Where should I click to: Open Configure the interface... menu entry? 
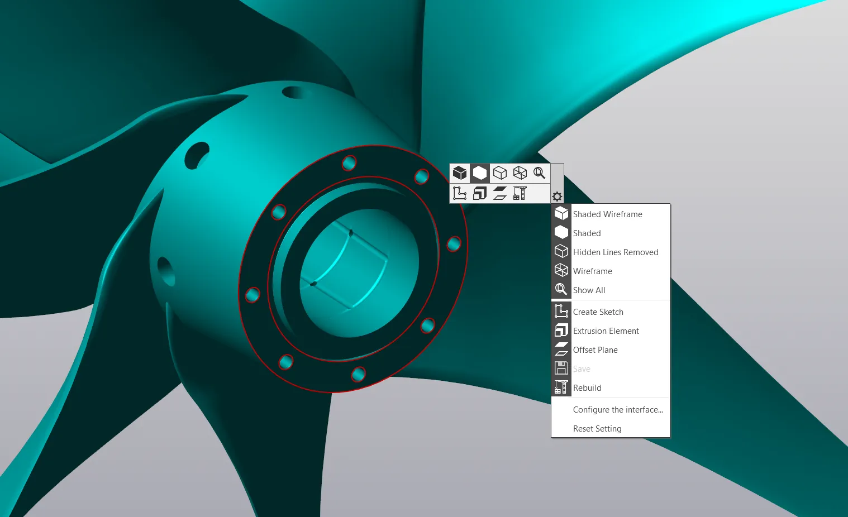611,410
